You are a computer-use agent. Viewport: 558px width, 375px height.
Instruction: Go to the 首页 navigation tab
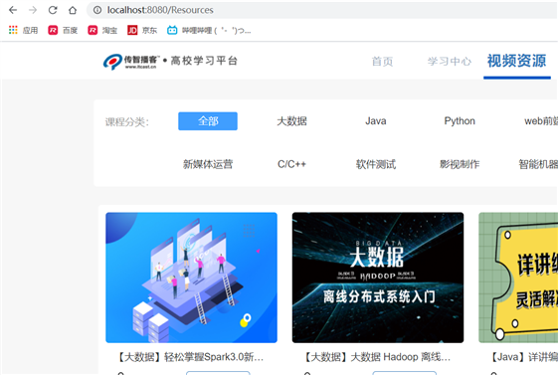tap(382, 62)
